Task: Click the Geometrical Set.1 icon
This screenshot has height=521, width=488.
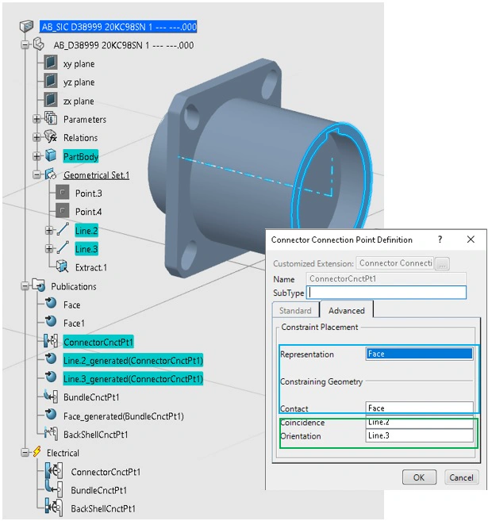Action: (x=51, y=174)
